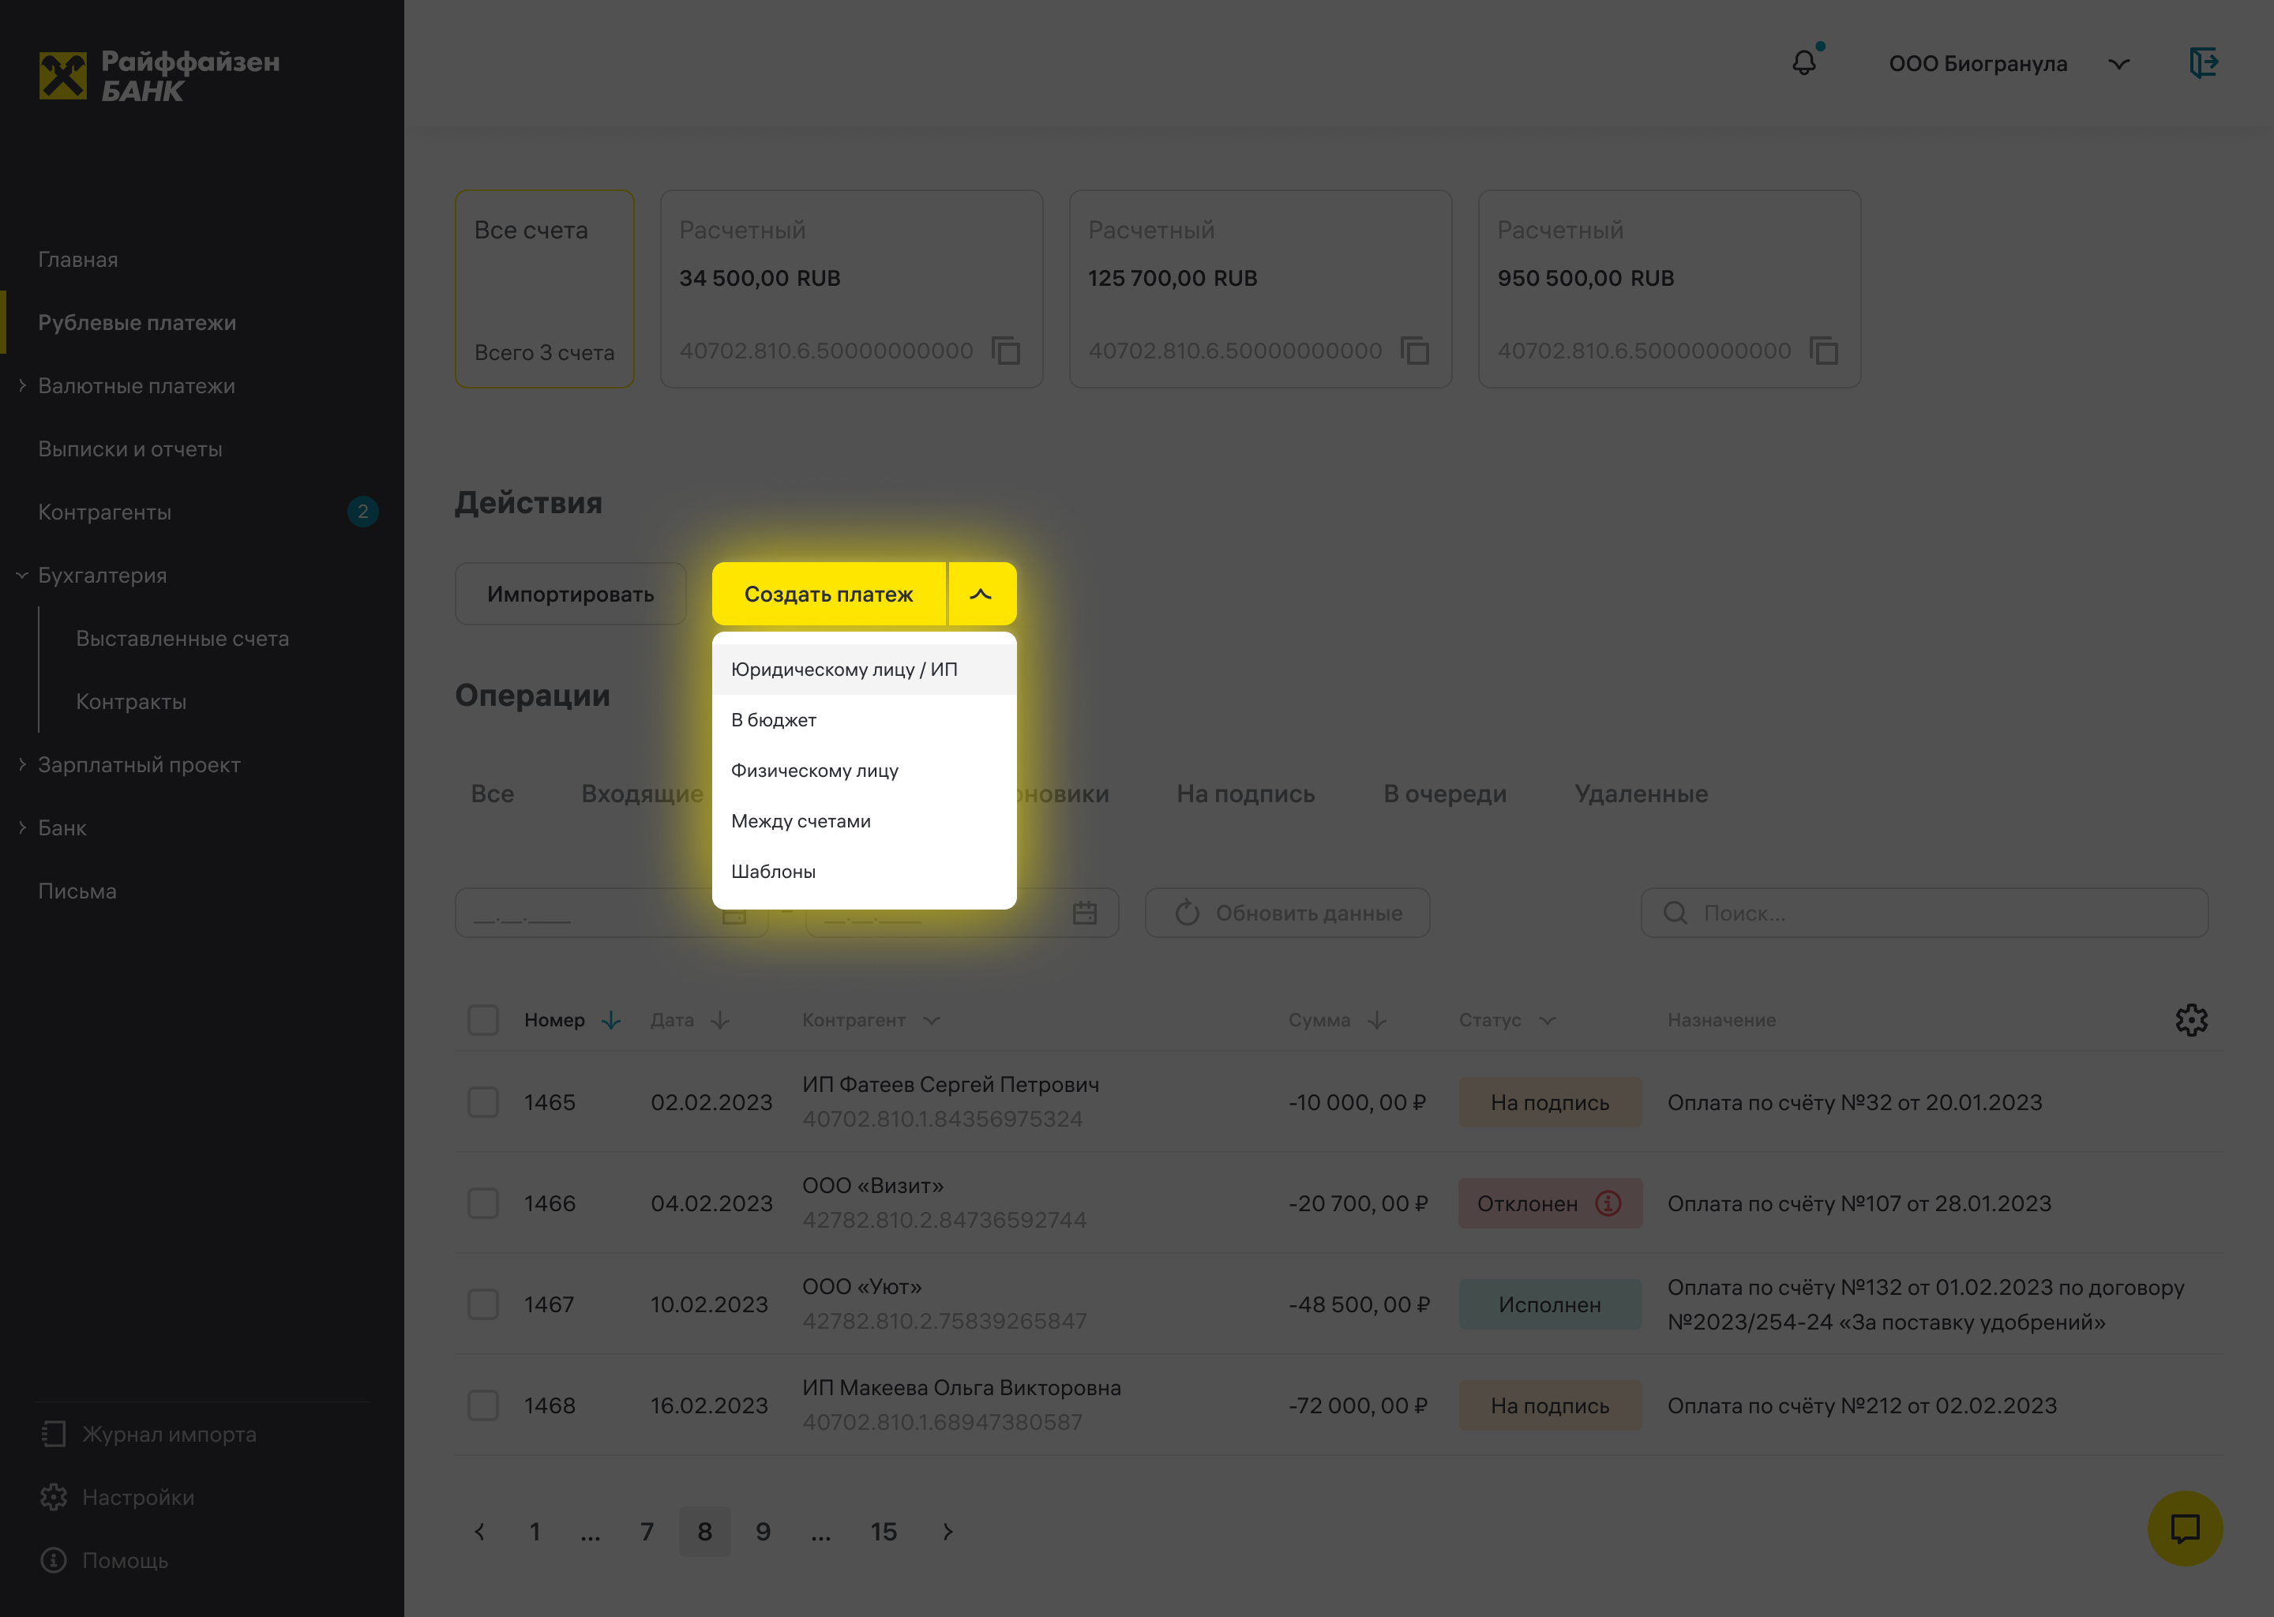Select Шаблоны from the payment menu
This screenshot has height=1617, width=2274.
865,871
